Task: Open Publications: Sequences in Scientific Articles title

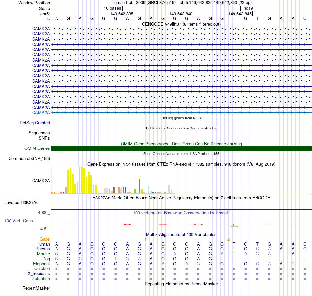Action: 181,128
